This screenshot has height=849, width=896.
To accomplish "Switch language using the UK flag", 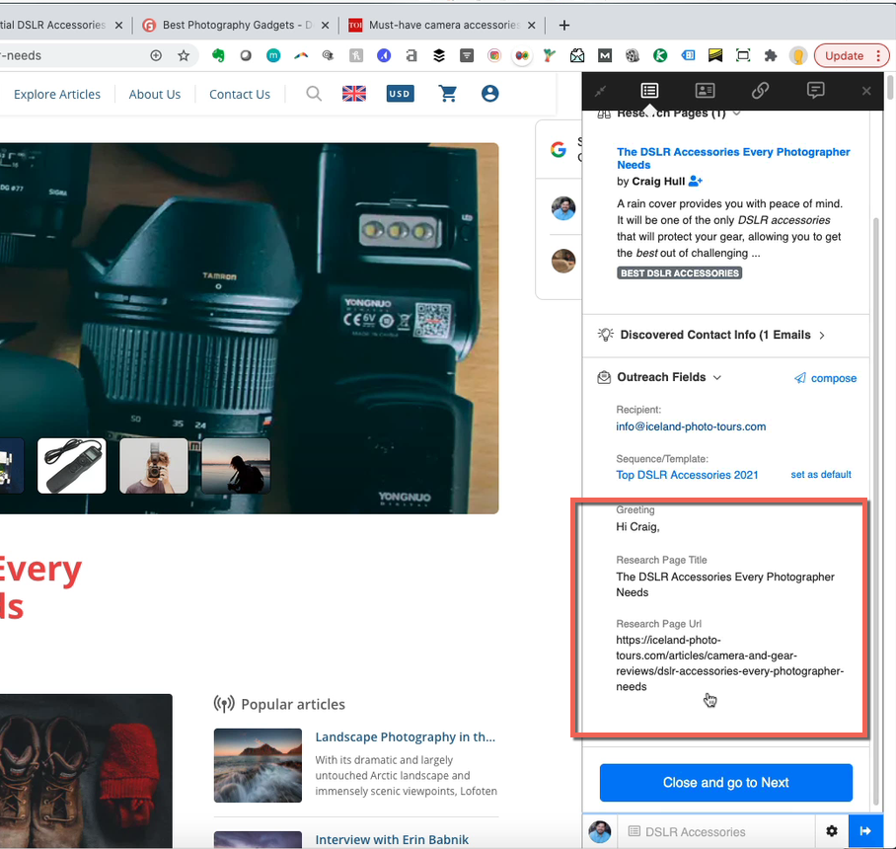I will [x=354, y=94].
